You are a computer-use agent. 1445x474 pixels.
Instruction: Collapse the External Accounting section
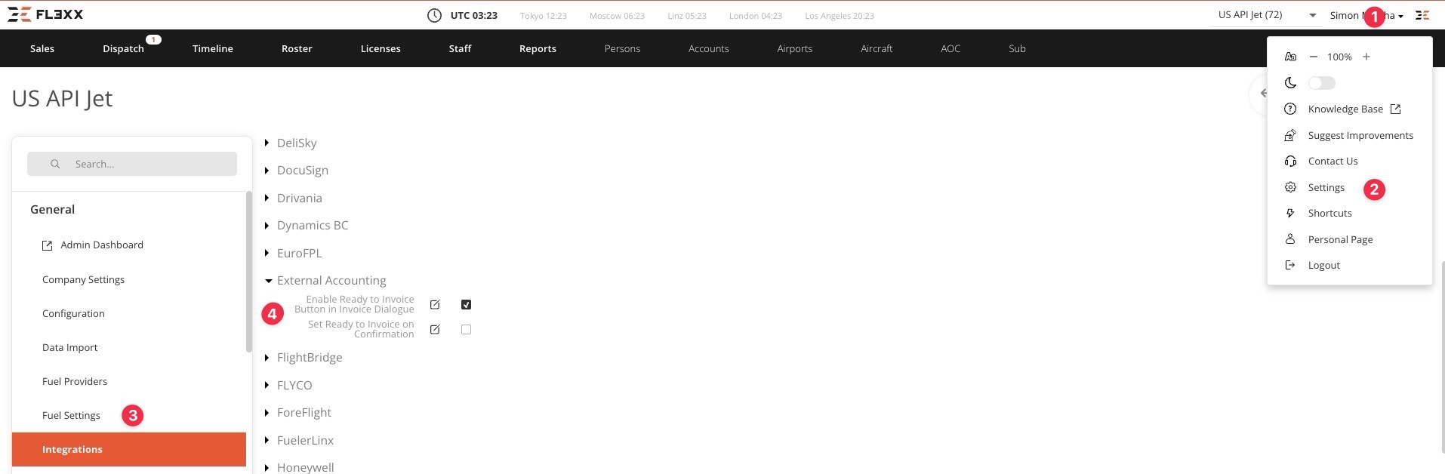click(x=268, y=281)
